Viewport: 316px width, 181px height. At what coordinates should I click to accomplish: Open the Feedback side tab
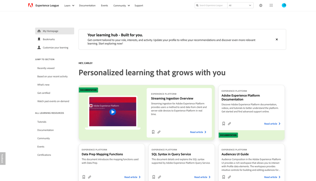tap(3, 158)
